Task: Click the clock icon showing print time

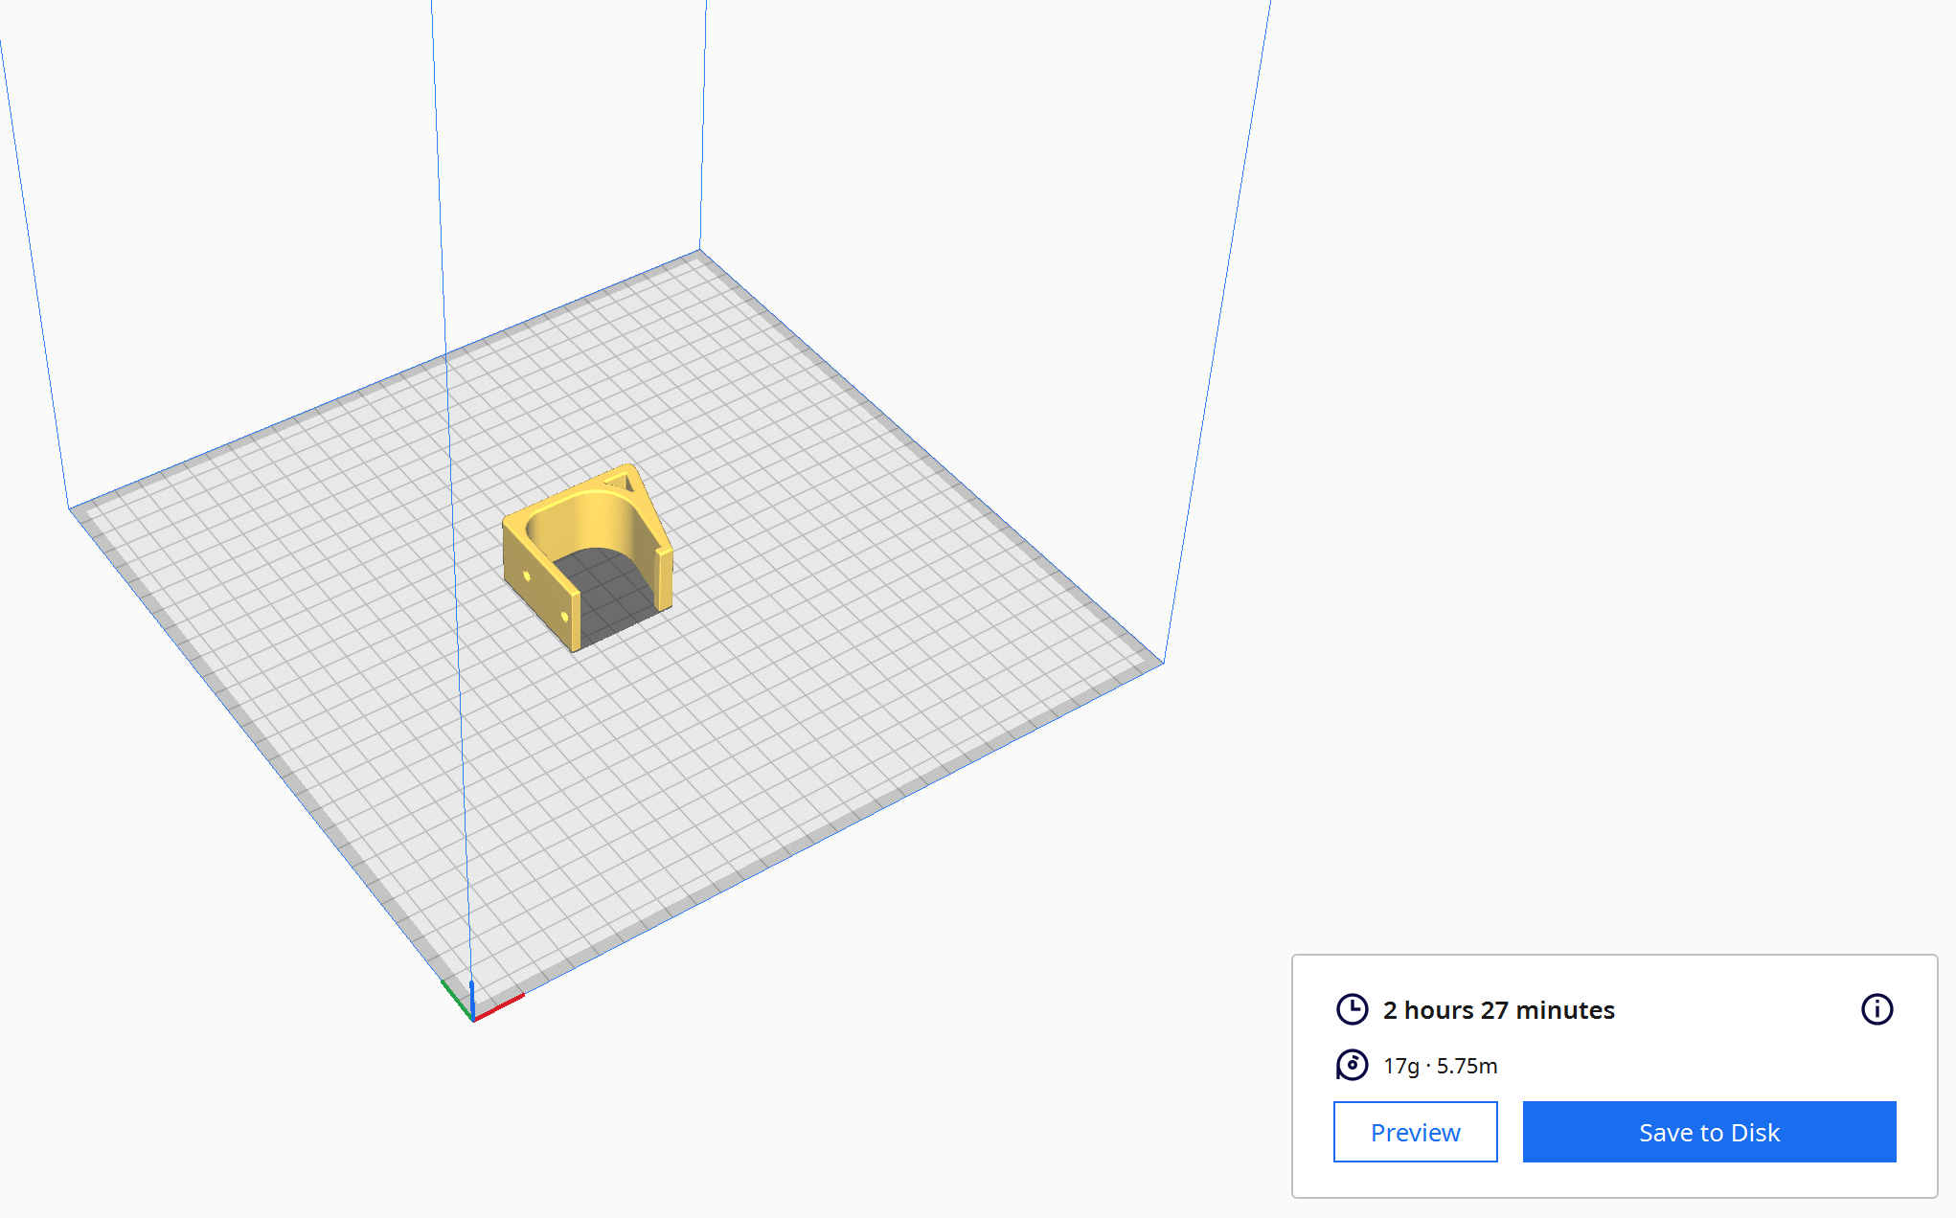Action: pos(1351,1009)
